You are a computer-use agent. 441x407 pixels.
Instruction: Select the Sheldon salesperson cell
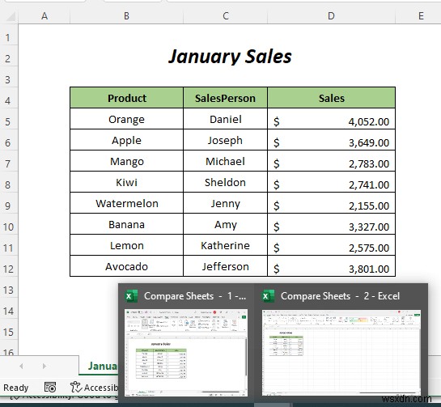tap(225, 182)
